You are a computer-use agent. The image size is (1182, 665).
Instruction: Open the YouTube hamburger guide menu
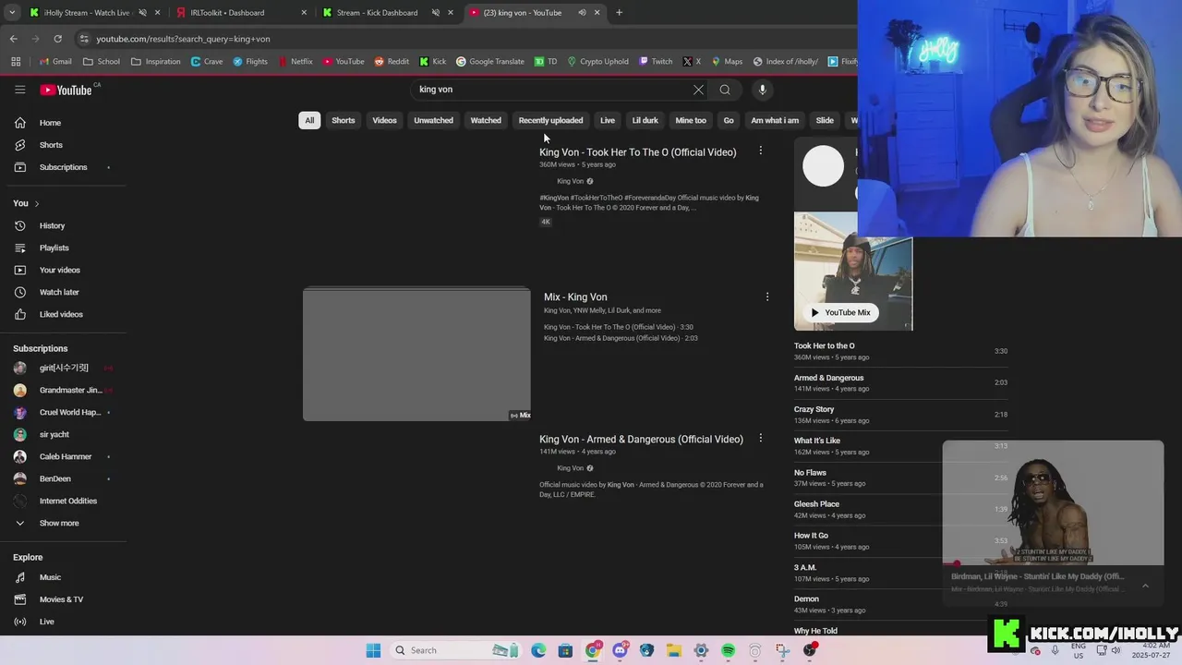pos(19,90)
